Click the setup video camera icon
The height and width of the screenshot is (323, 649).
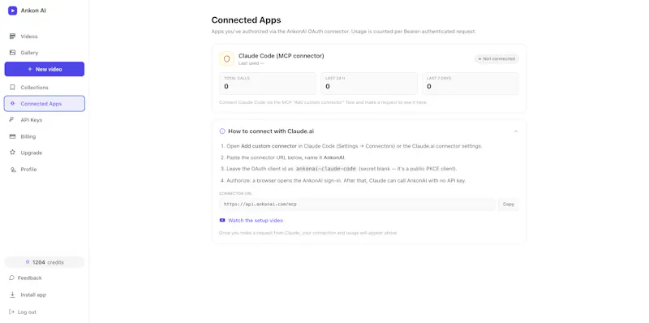point(222,220)
